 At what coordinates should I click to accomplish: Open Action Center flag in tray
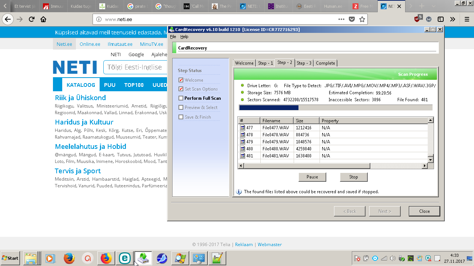357,258
